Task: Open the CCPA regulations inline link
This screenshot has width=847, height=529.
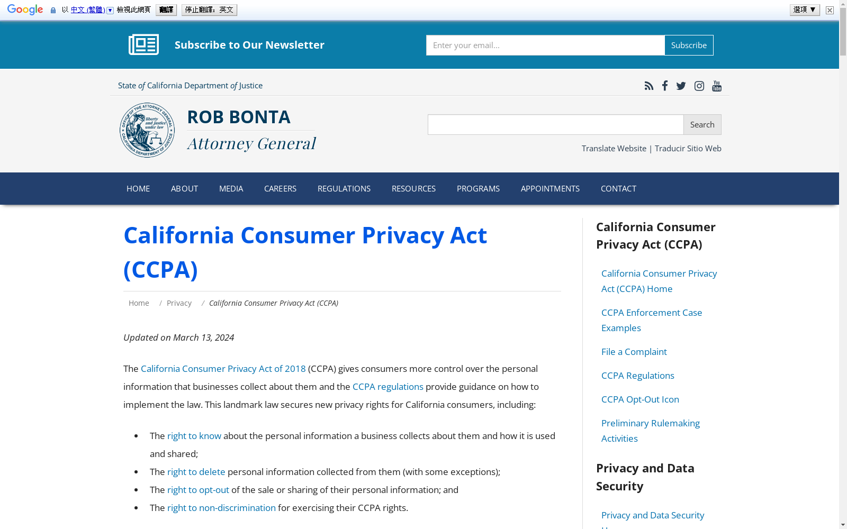Action: pos(388,387)
